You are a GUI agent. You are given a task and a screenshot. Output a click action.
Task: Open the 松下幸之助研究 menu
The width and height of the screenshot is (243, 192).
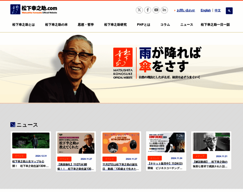pos(115,25)
